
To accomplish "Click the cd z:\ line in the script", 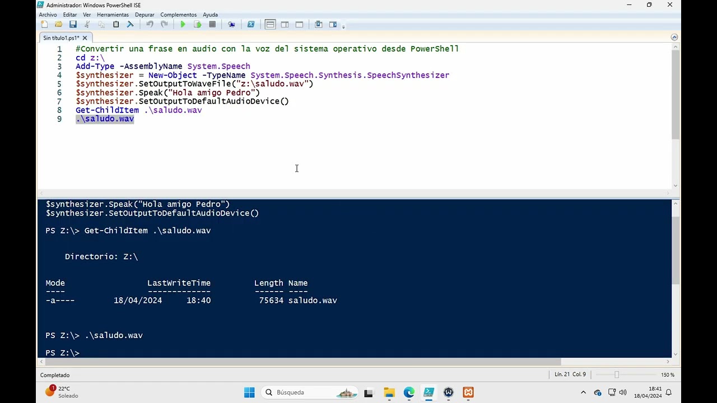I will (x=90, y=58).
